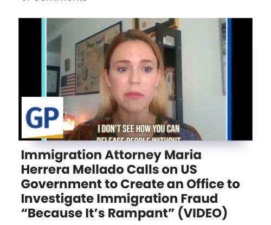Click the light-blue vertical stripe on thumbnail
This screenshot has height=225, width=271.
[44, 79]
